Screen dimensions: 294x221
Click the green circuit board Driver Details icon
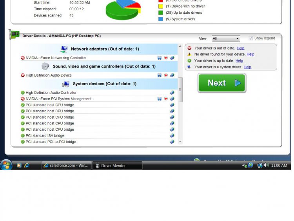point(14,35)
